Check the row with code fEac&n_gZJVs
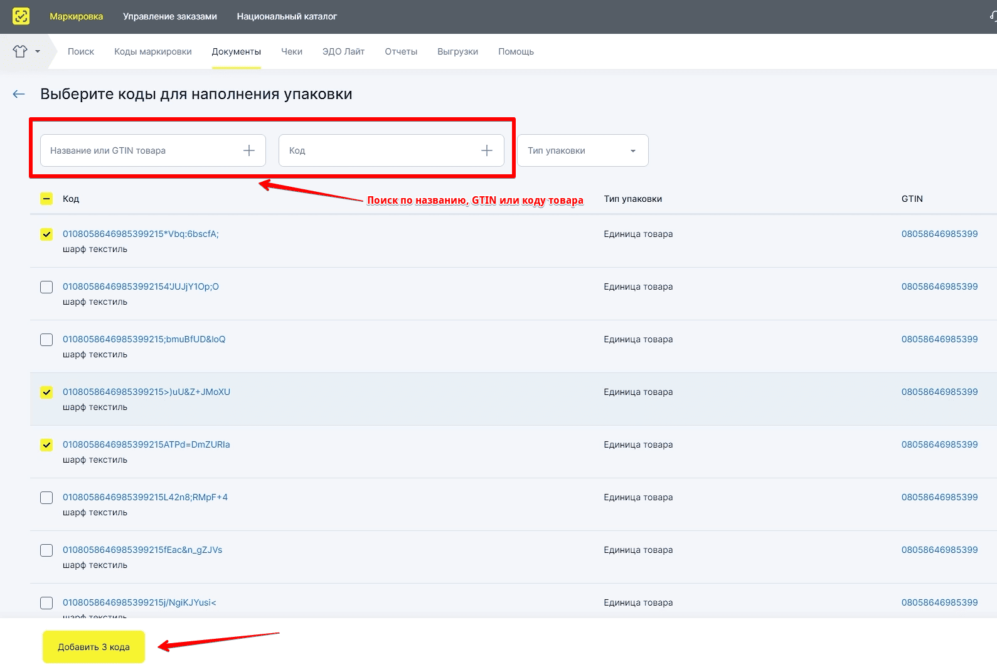 click(x=46, y=550)
